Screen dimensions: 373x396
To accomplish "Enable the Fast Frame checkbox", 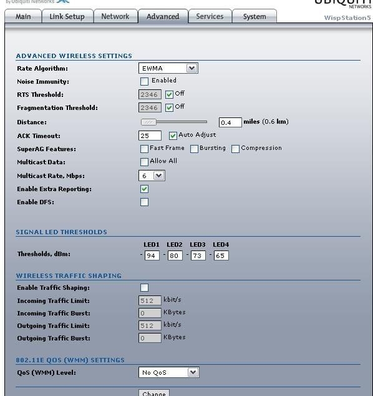I will pyautogui.click(x=144, y=149).
